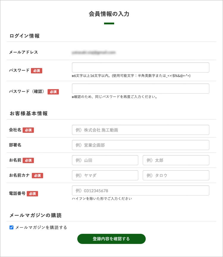
Task: Click the 電話番号 input field
Action: coord(140,190)
